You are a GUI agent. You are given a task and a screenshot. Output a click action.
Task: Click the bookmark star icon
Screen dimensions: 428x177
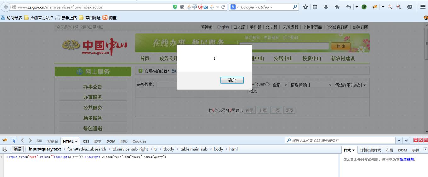pyautogui.click(x=305, y=7)
